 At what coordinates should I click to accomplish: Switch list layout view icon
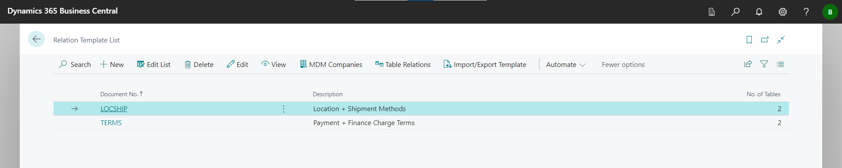click(x=780, y=64)
